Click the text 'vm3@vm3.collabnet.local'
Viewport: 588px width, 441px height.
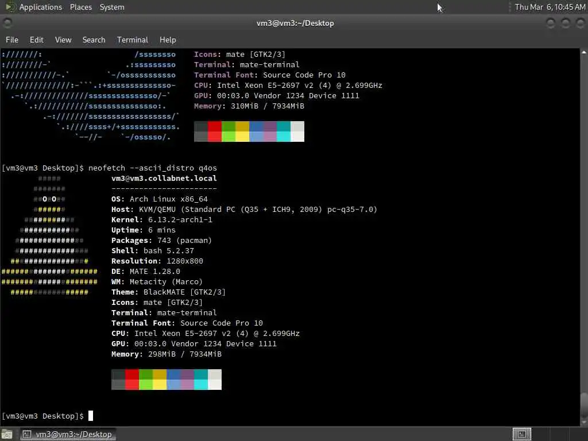tap(164, 178)
